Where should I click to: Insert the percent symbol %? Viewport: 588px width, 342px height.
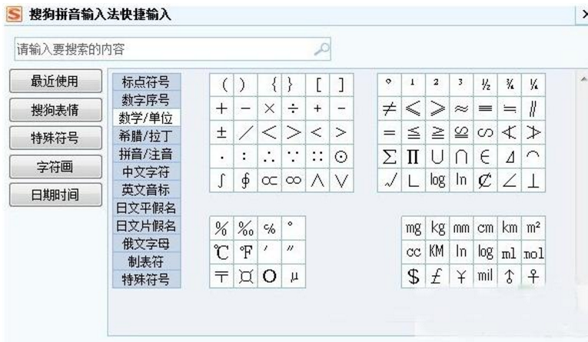coord(221,228)
